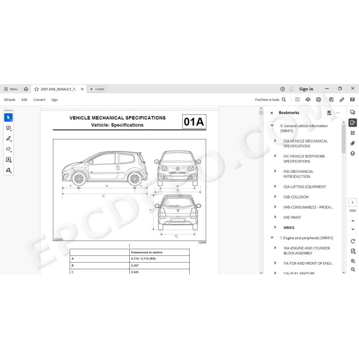This screenshot has height=359, width=359.
Task: Expand 03B-COLLISION bookmark
Action: click(275, 196)
